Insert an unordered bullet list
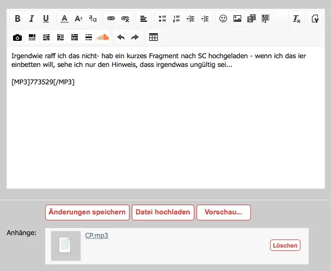Viewport: 331px width, 271px height. coord(162,19)
